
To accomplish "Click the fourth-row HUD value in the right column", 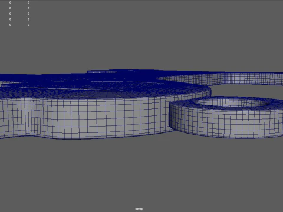I will (28, 19).
